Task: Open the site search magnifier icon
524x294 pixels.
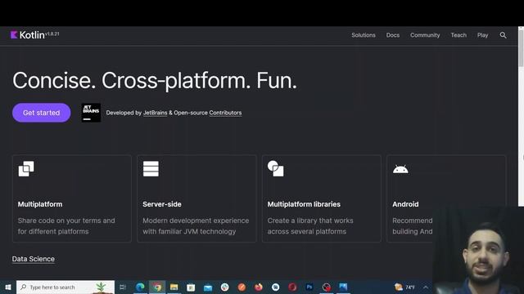Action: [x=503, y=35]
